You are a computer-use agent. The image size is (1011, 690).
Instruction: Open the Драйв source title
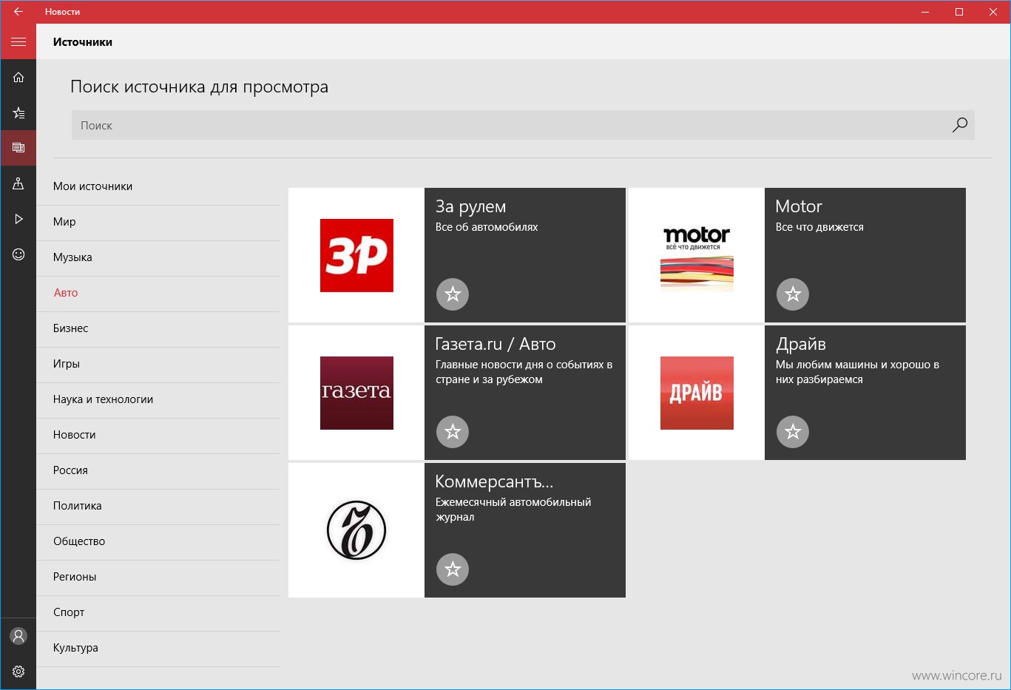tap(801, 345)
